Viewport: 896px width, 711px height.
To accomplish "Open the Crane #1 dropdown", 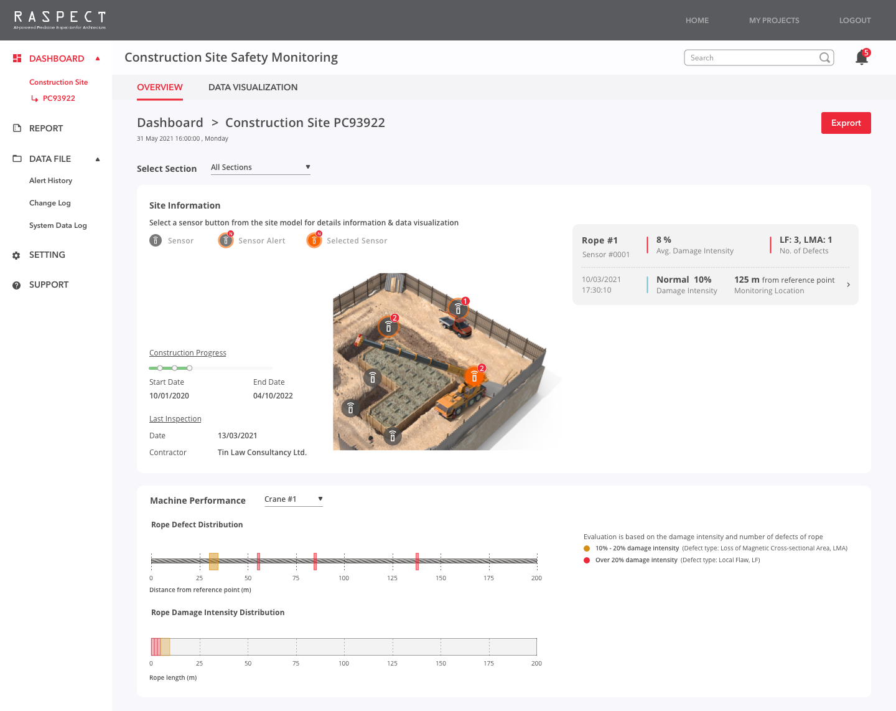I will [293, 499].
